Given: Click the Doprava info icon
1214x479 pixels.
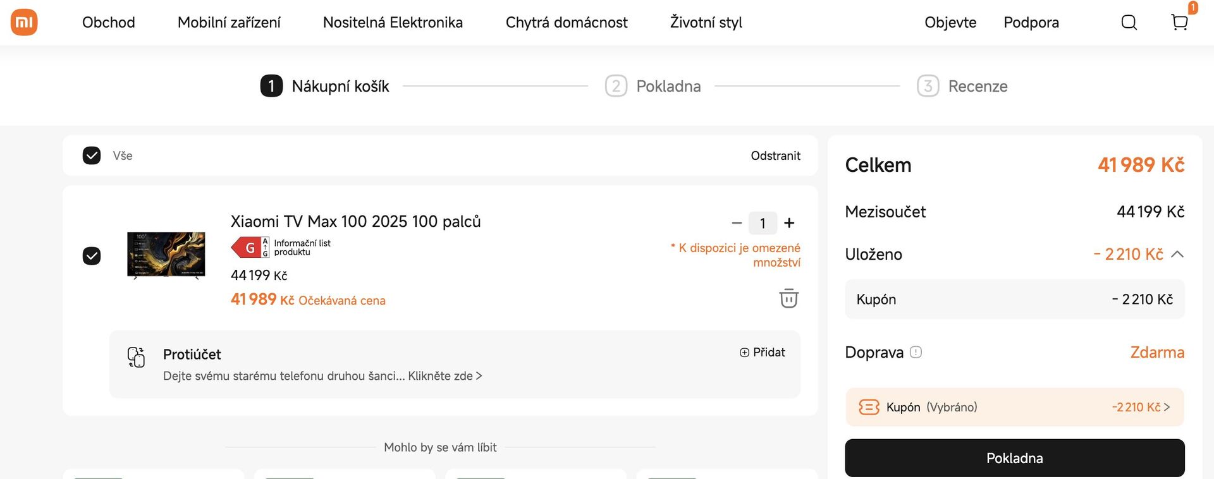Looking at the screenshot, I should (x=916, y=352).
